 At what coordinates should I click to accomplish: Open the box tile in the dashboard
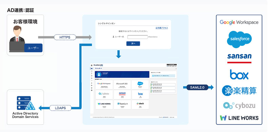pyautogui.click(x=140, y=95)
